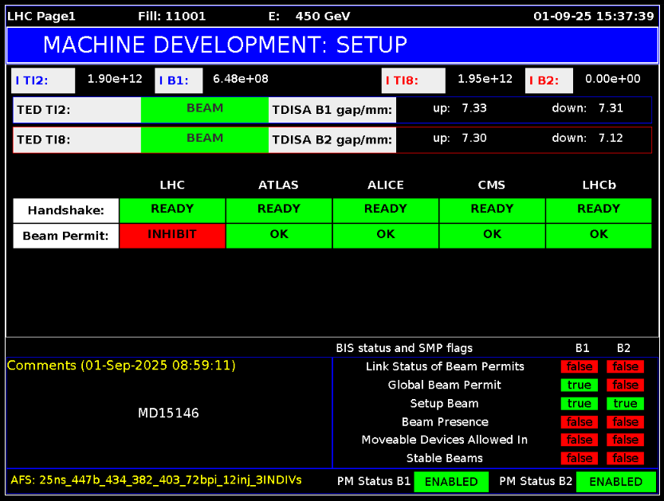Screen dimensions: 664x501
Task: Click the red LHC INHIBIT cell
Action: click(172, 236)
